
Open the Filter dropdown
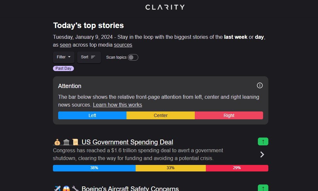(64, 57)
